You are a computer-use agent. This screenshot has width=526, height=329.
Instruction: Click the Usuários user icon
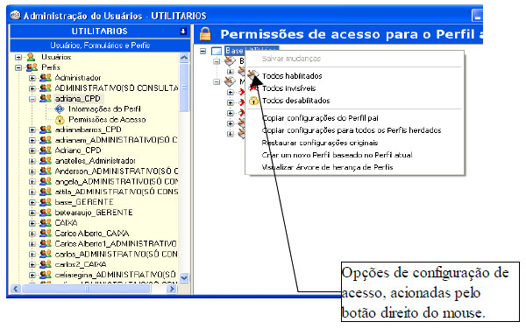pos(32,57)
